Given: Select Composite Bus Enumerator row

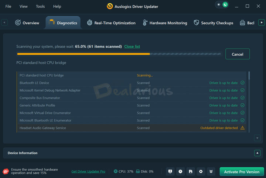Looking at the screenshot, I should [132, 98].
